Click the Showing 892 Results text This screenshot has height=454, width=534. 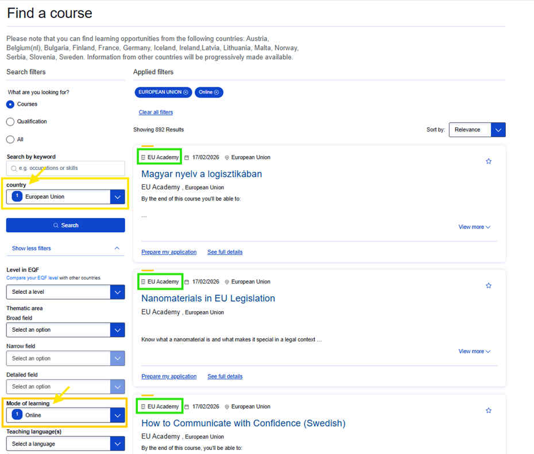[x=158, y=130]
